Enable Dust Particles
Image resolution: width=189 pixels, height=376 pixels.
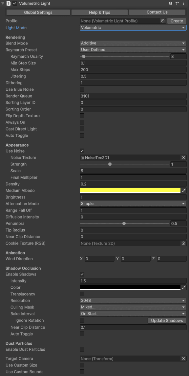click(x=82, y=349)
